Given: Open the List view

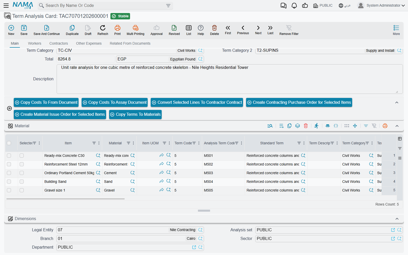Looking at the screenshot, I should click(189, 30).
